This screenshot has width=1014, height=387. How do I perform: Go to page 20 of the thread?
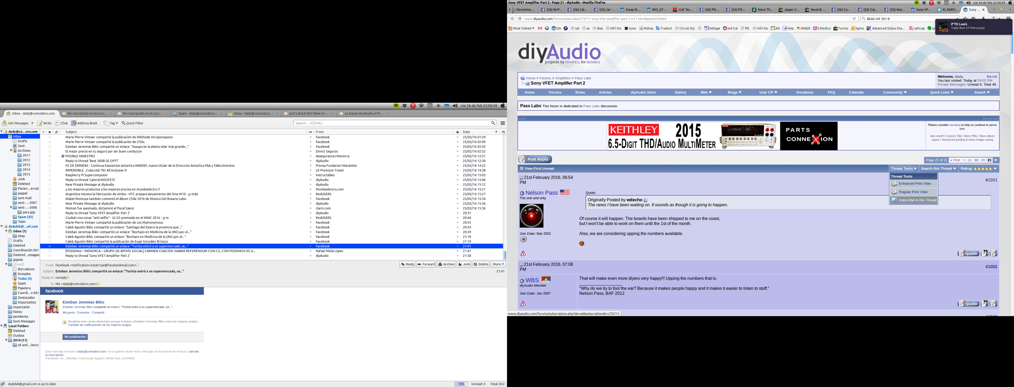983,160
